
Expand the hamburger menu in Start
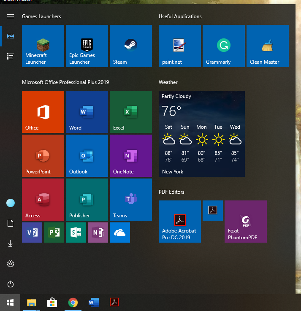tap(11, 16)
